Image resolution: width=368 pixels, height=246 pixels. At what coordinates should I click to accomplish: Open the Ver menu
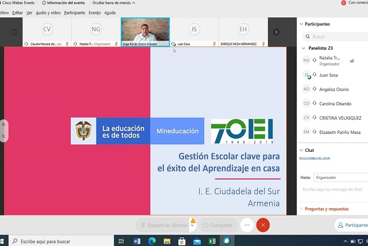[x=29, y=13]
